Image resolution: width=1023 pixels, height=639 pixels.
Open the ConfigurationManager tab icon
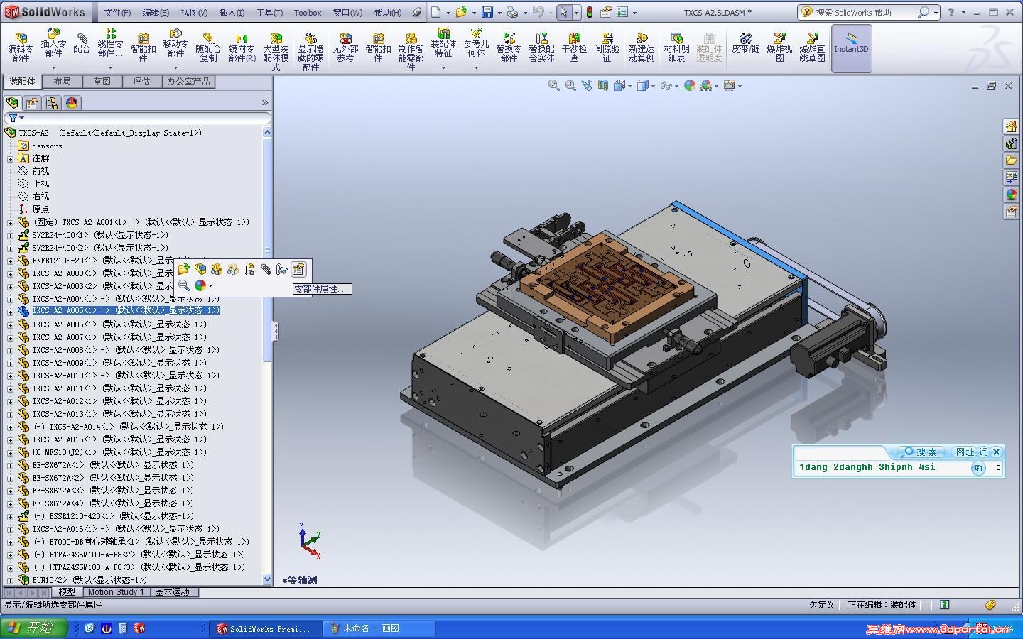tap(52, 103)
